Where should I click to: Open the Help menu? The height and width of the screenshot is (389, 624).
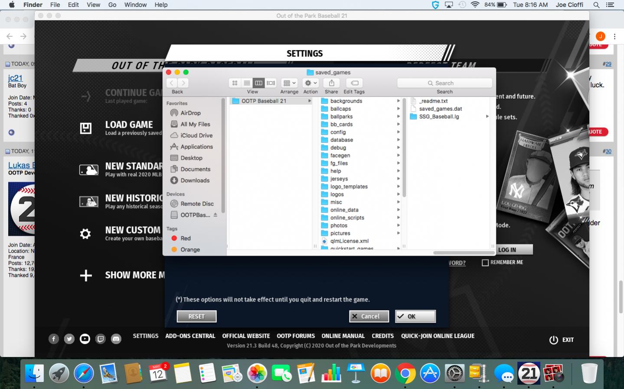pyautogui.click(x=161, y=5)
